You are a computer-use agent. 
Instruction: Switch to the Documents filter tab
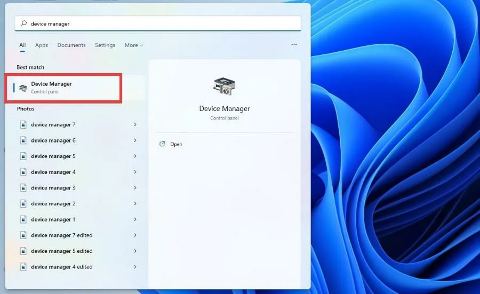coord(71,45)
